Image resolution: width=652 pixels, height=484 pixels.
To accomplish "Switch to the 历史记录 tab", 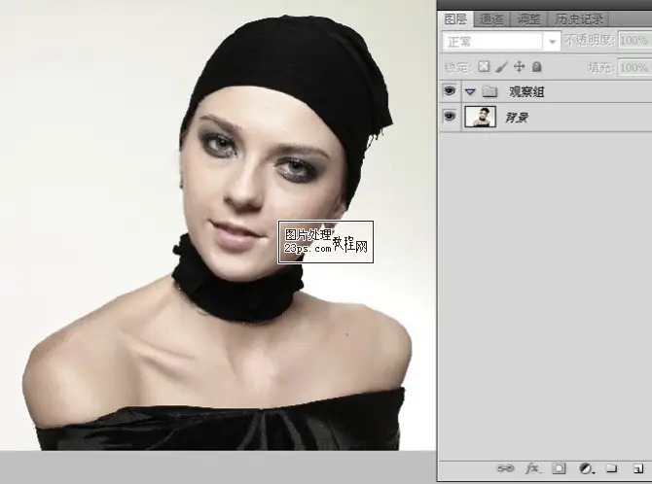I will pos(578,18).
